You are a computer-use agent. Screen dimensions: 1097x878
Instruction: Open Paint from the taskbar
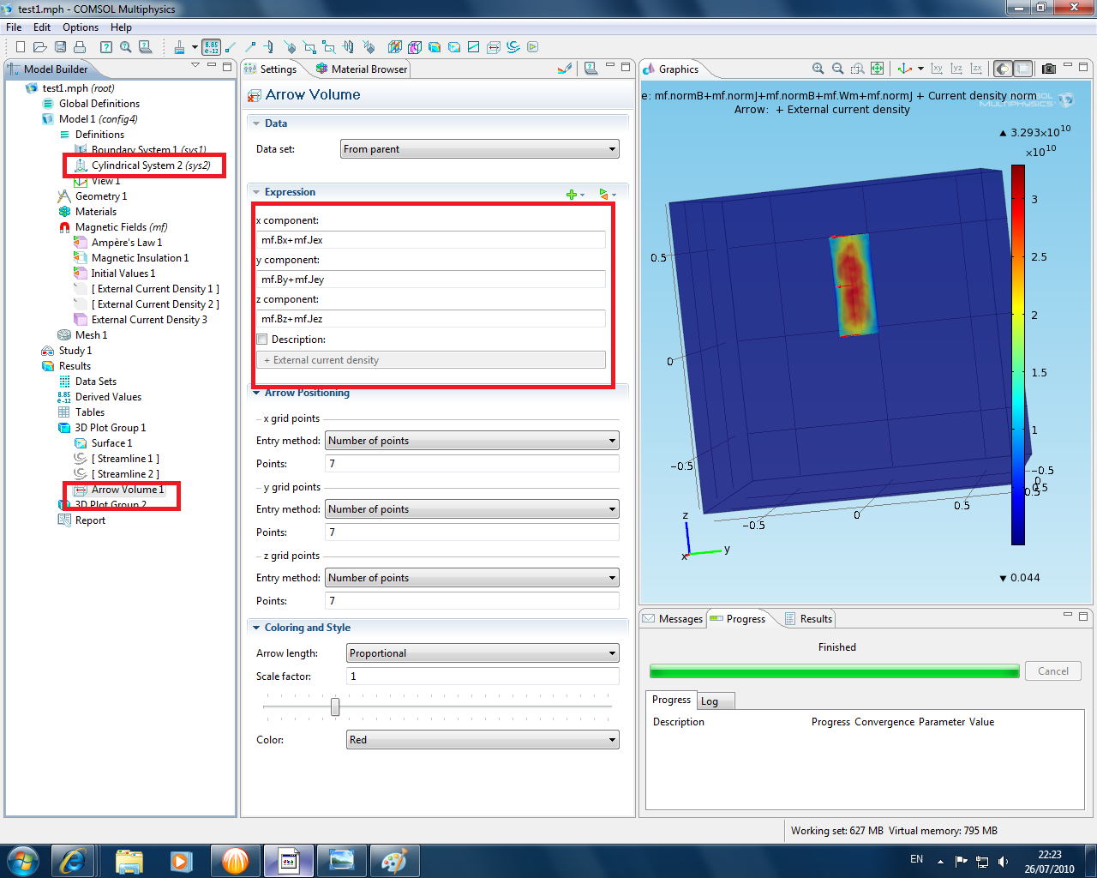coord(394,861)
